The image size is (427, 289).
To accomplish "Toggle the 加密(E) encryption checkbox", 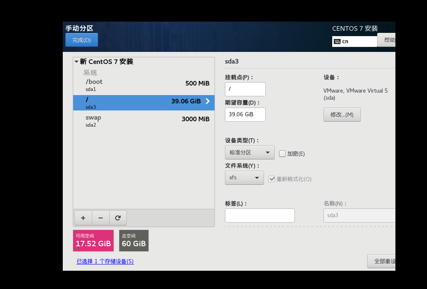I will [x=282, y=154].
